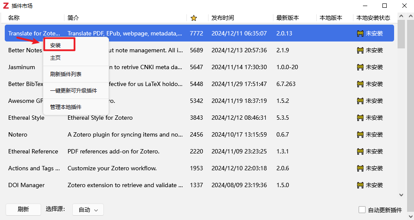Click description 'PDF references add-on for Zotero.'
Image resolution: width=414 pixels, height=220 pixels.
113,151
